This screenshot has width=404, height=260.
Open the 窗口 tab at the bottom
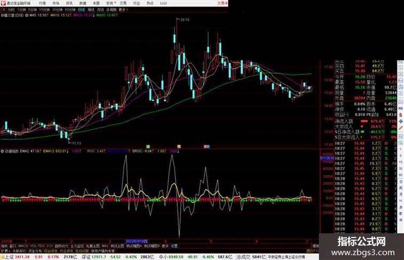(x=13, y=246)
